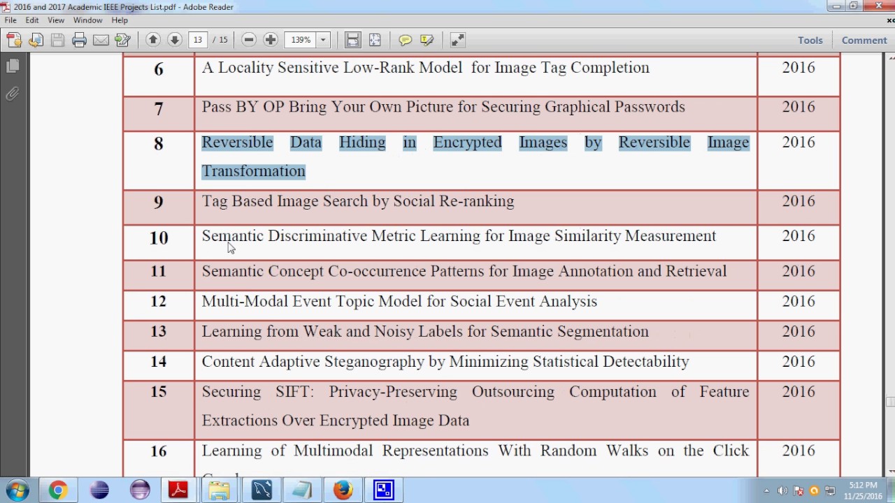895x503 pixels.
Task: Open the View menu
Action: click(x=56, y=20)
